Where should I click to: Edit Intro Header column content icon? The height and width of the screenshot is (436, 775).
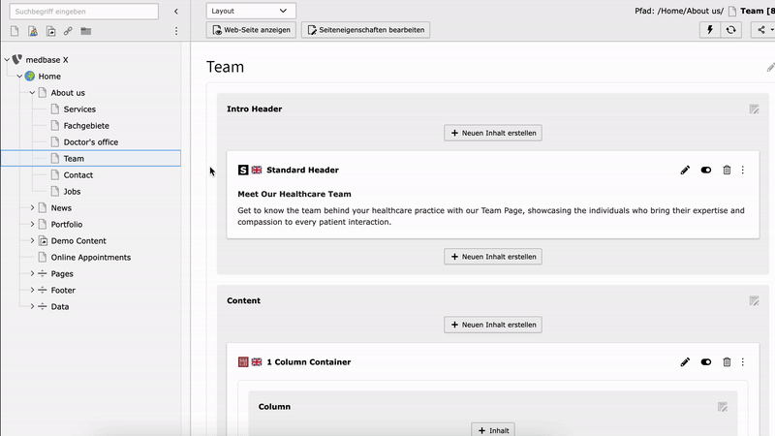click(x=754, y=109)
